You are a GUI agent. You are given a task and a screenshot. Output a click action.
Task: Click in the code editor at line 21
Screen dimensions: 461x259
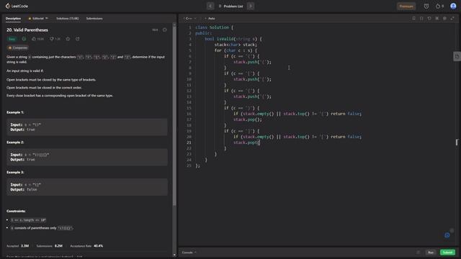coord(246,142)
